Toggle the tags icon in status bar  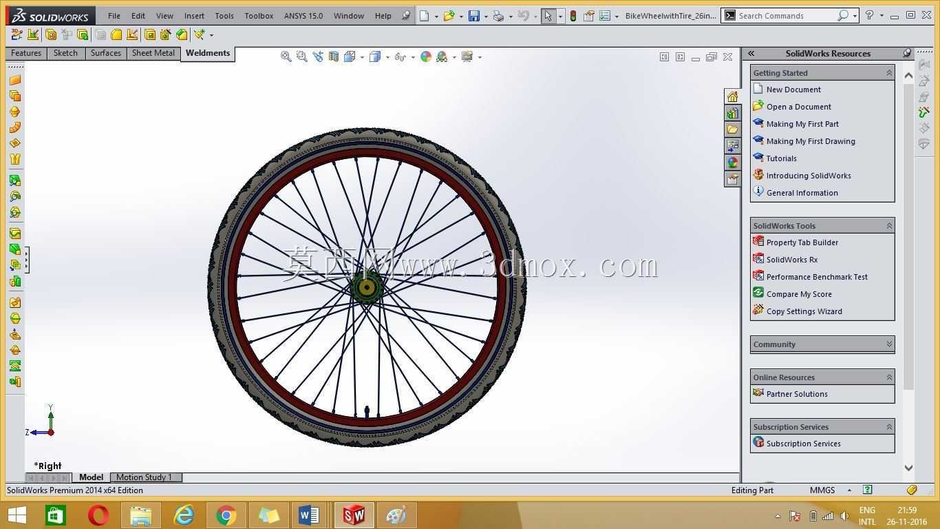pyautogui.click(x=912, y=490)
